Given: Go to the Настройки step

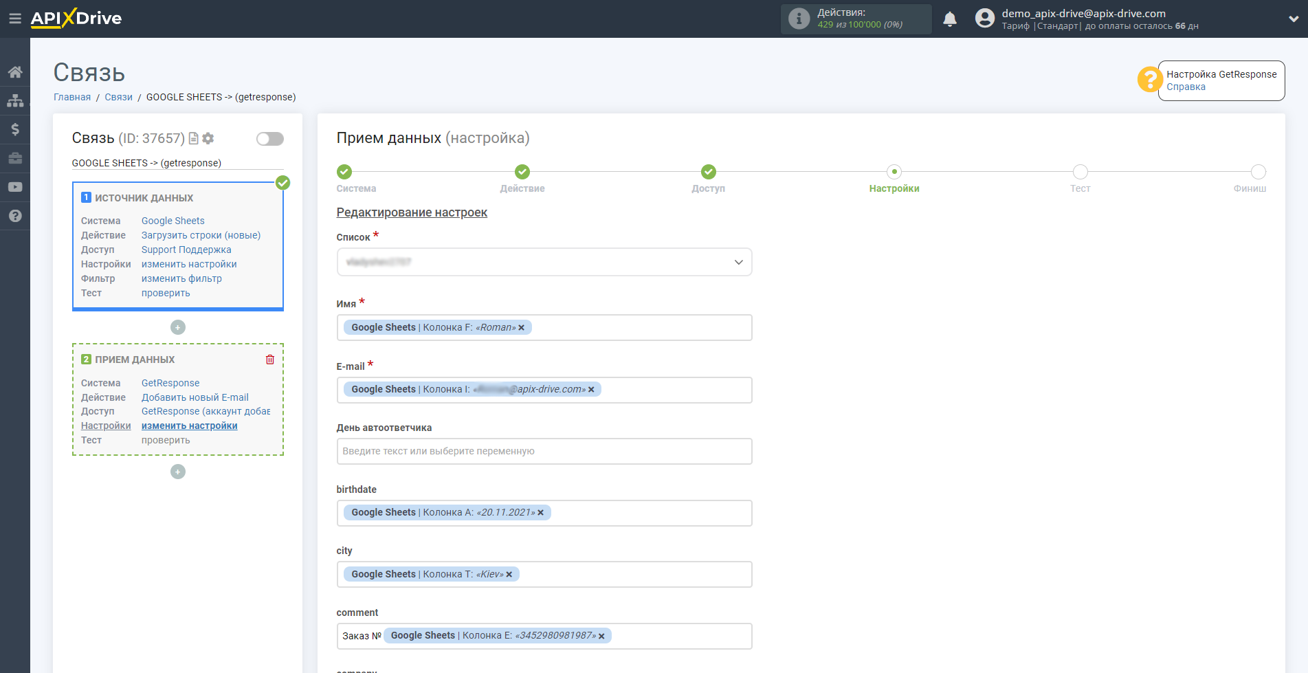Looking at the screenshot, I should [894, 172].
